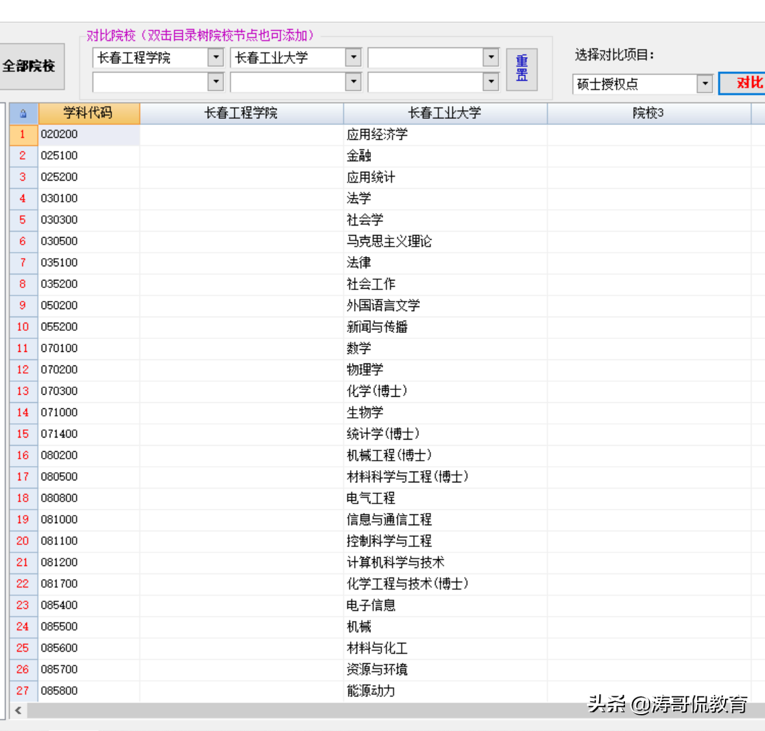Open the 硕士授权点 comparison item dropdown
The width and height of the screenshot is (765, 731).
tap(705, 84)
